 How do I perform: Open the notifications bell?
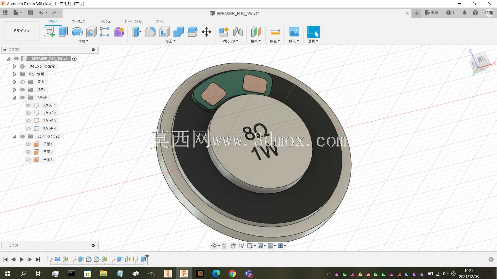point(465,13)
